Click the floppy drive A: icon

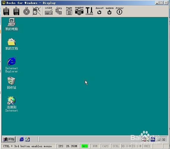point(6,11)
